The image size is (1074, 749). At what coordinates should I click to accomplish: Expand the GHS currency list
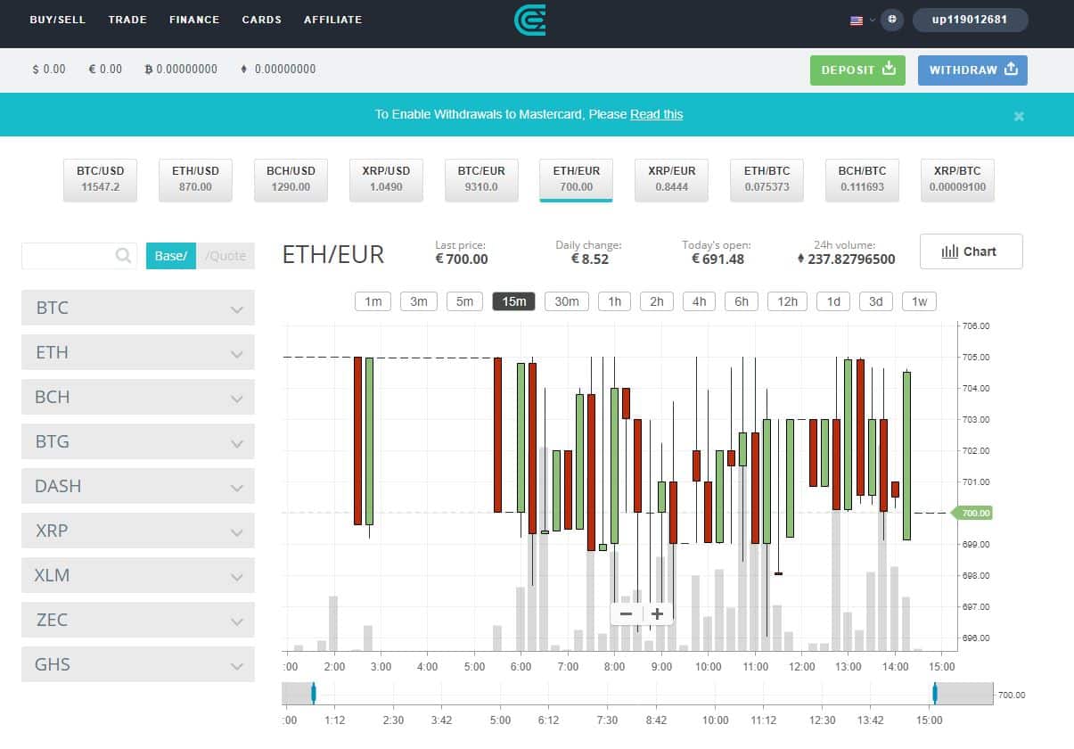[x=137, y=664]
